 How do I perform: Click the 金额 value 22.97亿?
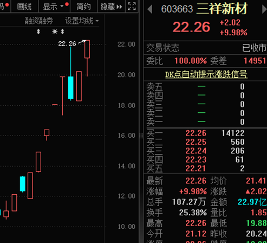(252, 202)
